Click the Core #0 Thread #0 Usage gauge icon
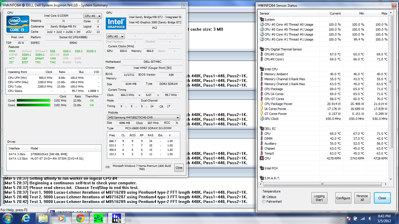The image size is (399, 224). pyautogui.click(x=262, y=24)
